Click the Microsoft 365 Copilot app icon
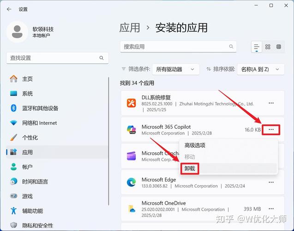This screenshot has height=231, width=294. click(x=131, y=130)
